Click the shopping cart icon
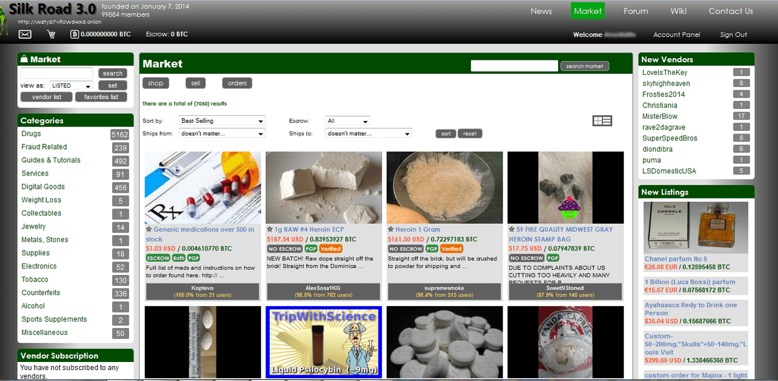 point(51,35)
